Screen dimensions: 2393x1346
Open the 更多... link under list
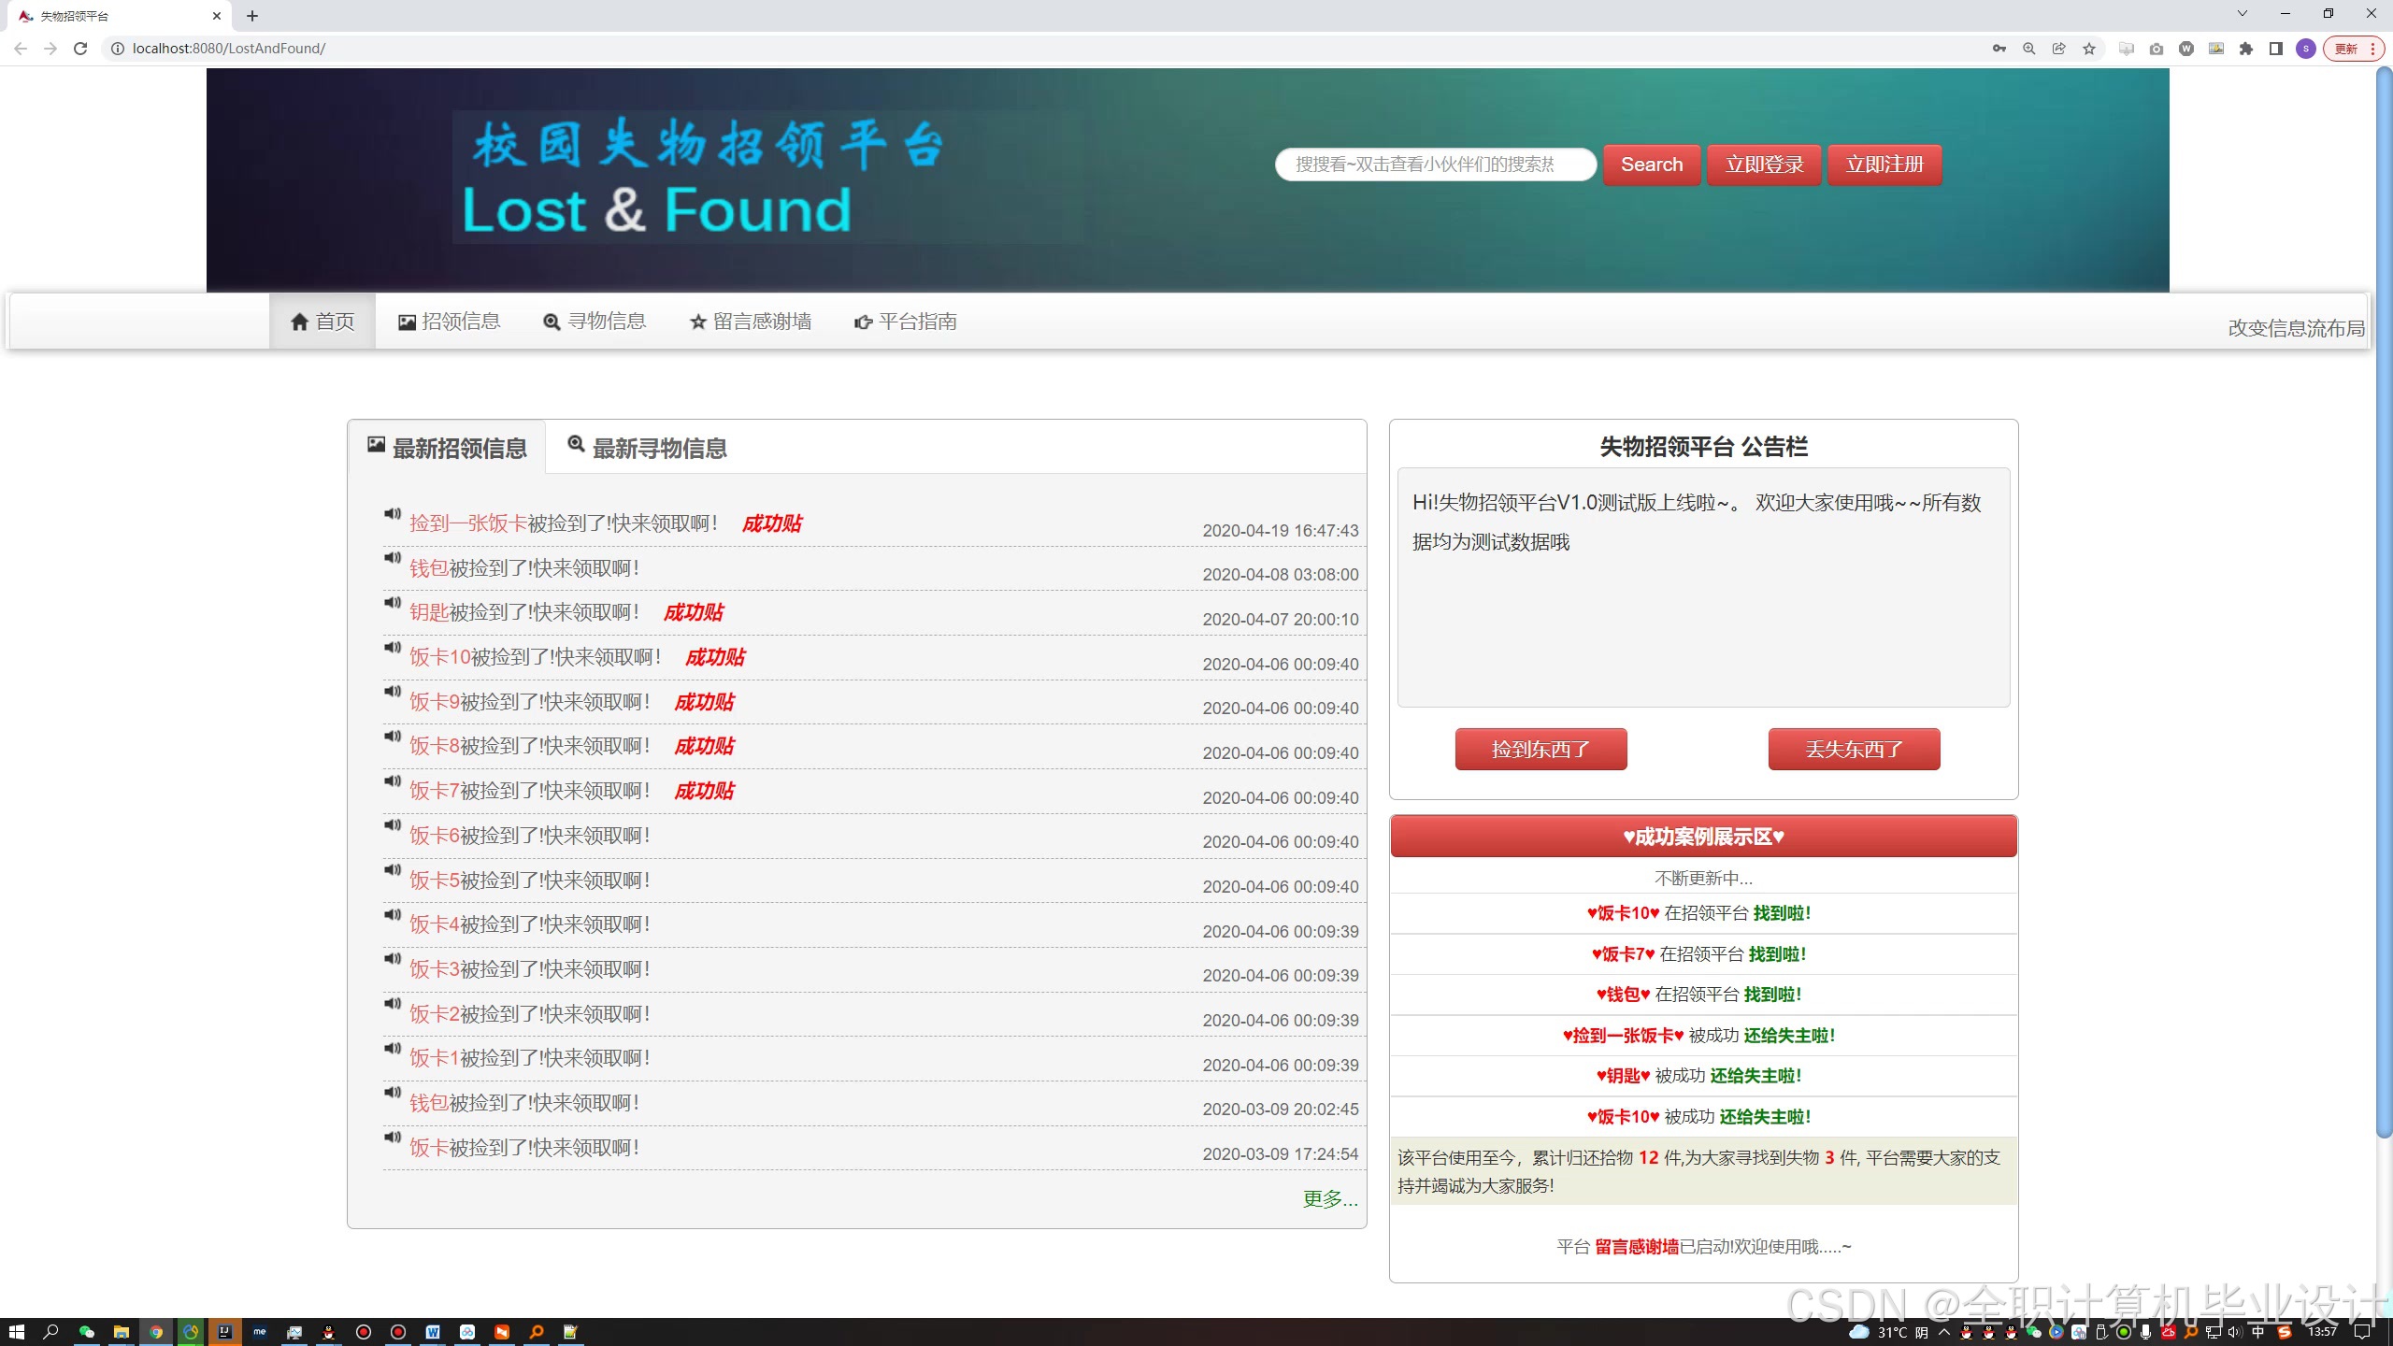tap(1329, 1198)
